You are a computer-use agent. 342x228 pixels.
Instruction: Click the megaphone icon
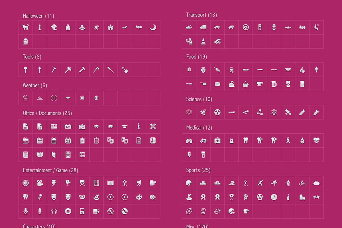point(139,183)
